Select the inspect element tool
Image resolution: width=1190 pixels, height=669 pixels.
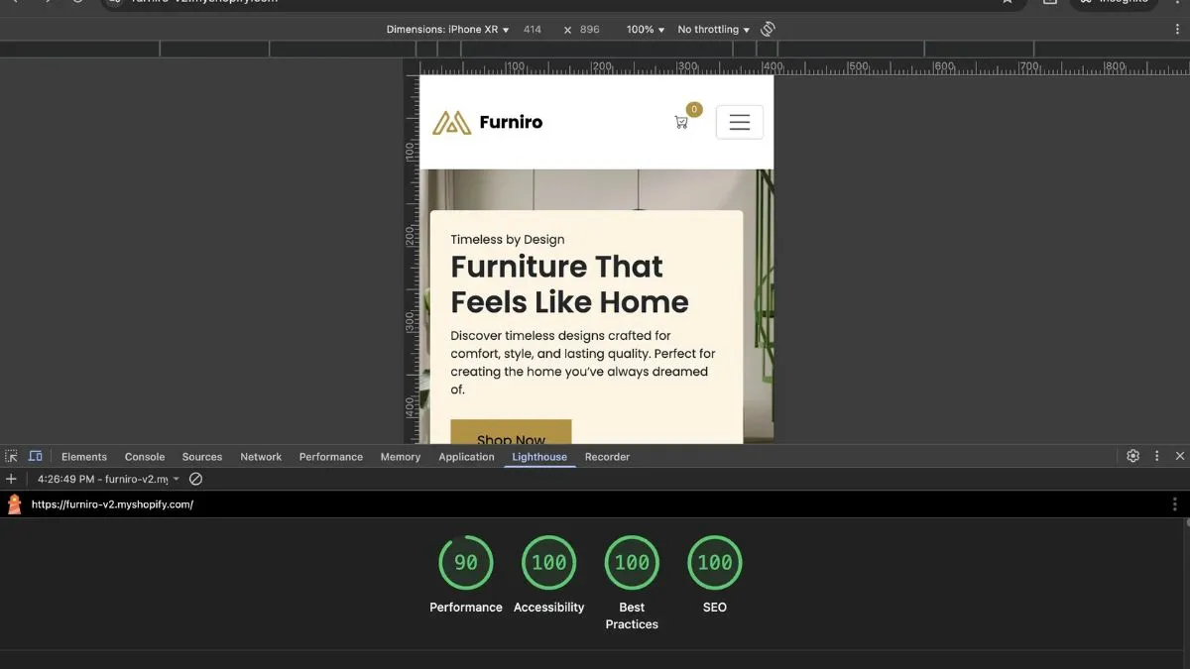click(10, 455)
